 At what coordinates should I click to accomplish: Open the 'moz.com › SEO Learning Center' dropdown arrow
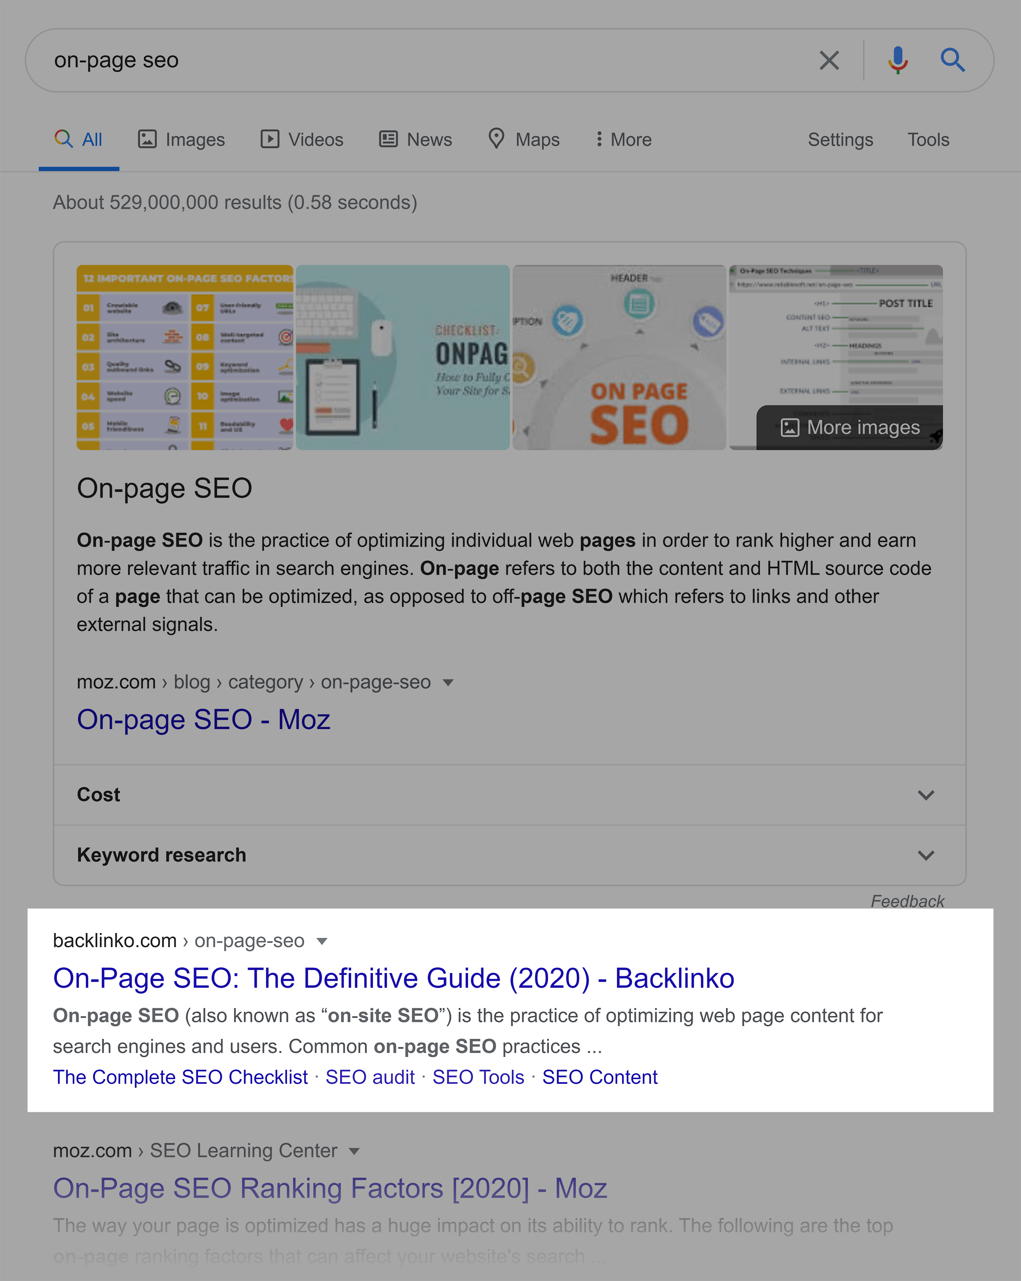(x=354, y=1151)
